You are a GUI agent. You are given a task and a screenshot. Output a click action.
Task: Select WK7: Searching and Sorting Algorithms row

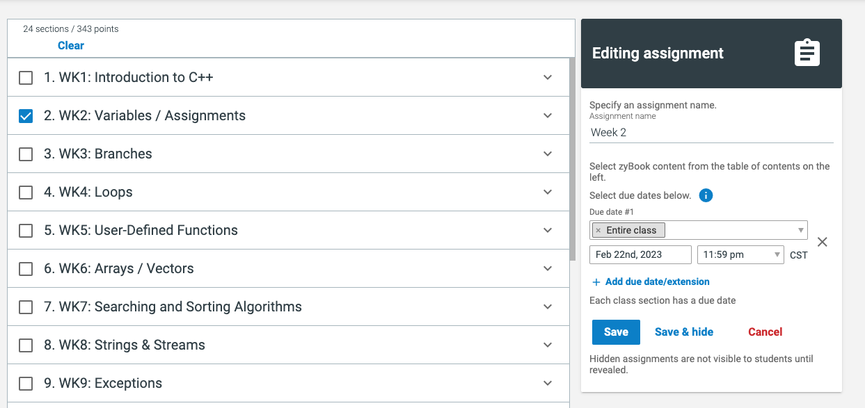click(288, 307)
